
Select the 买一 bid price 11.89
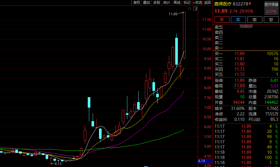coord(239,54)
